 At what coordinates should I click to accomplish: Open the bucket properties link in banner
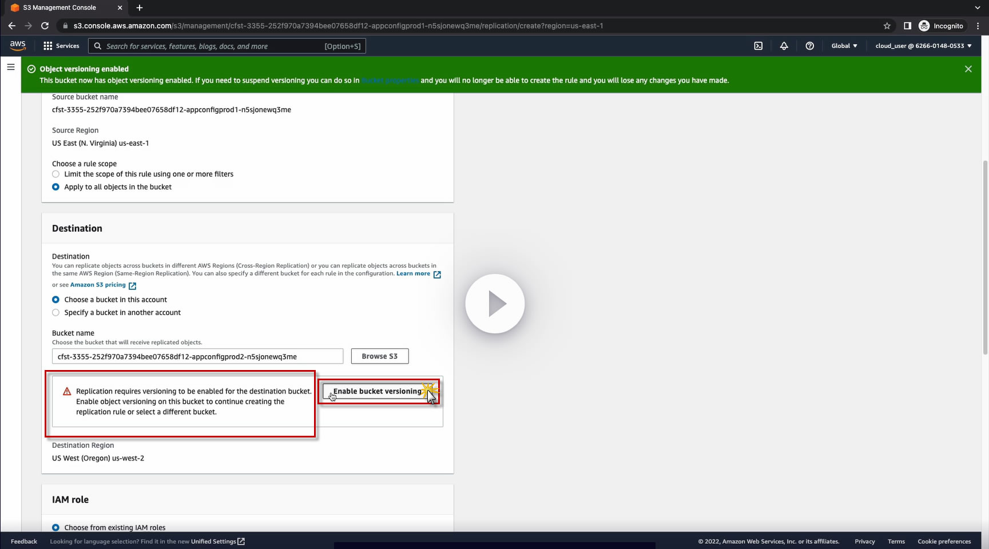tap(390, 81)
